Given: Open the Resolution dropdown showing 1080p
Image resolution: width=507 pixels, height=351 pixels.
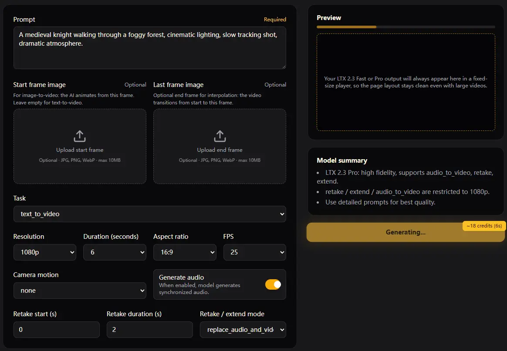Looking at the screenshot, I should click(44, 252).
